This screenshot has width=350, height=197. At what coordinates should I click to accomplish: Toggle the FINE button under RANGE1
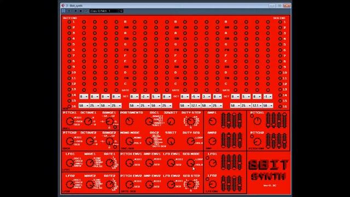pyautogui.click(x=115, y=127)
